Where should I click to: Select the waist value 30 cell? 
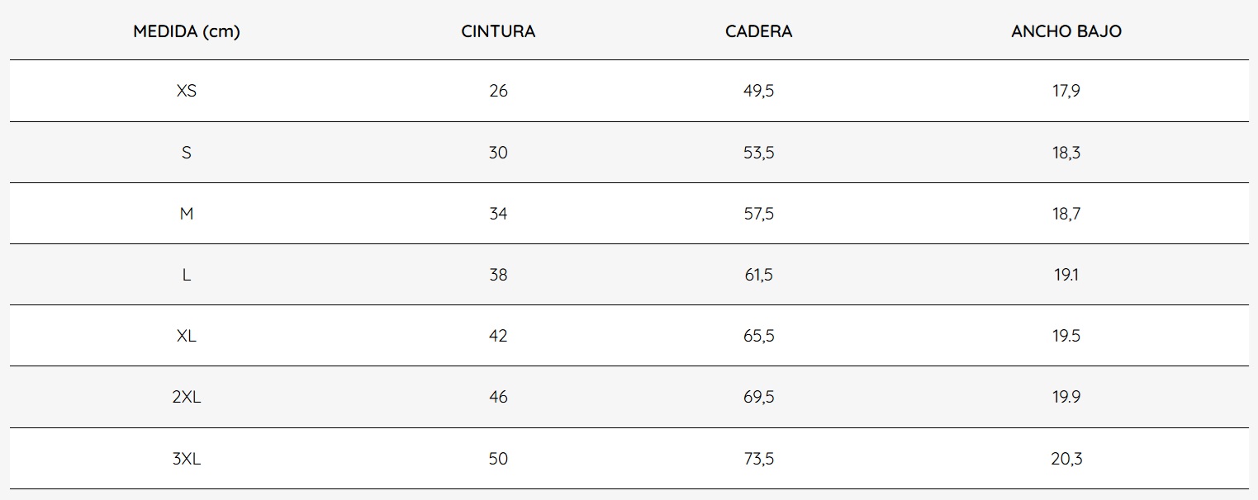coord(498,153)
